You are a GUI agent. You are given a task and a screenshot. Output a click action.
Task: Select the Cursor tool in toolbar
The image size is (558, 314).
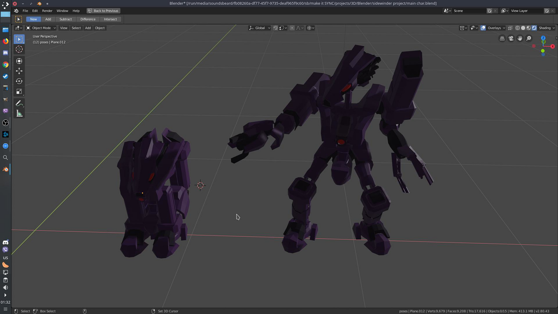(x=19, y=49)
